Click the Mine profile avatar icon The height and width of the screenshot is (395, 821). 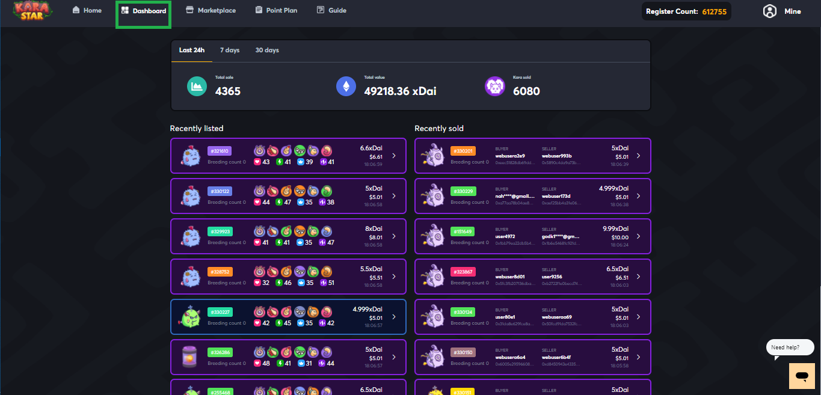click(x=769, y=11)
